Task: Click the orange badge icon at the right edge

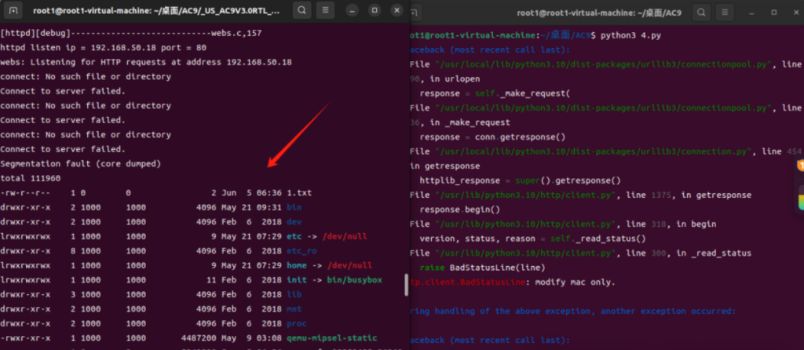Action: click(800, 165)
